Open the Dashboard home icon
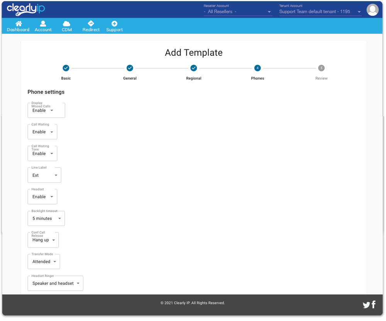The image size is (386, 321). coord(18,24)
